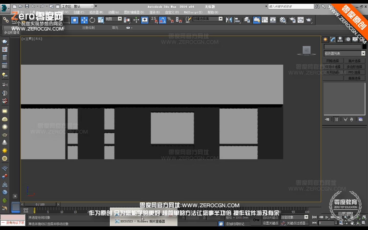The height and width of the screenshot is (230, 368).
Task: Activate the Select and Move tool
Action: pos(84,20)
